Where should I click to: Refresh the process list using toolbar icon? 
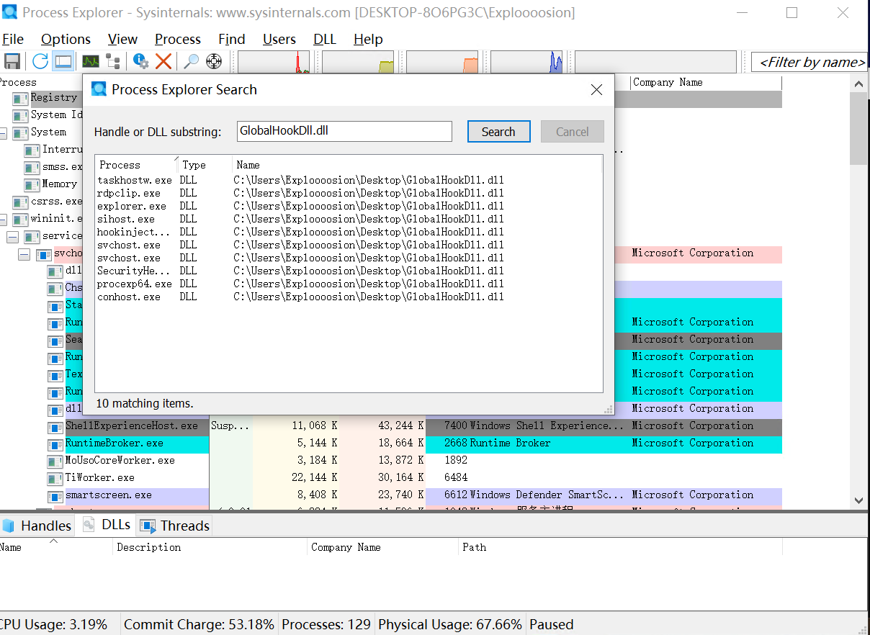tap(39, 61)
